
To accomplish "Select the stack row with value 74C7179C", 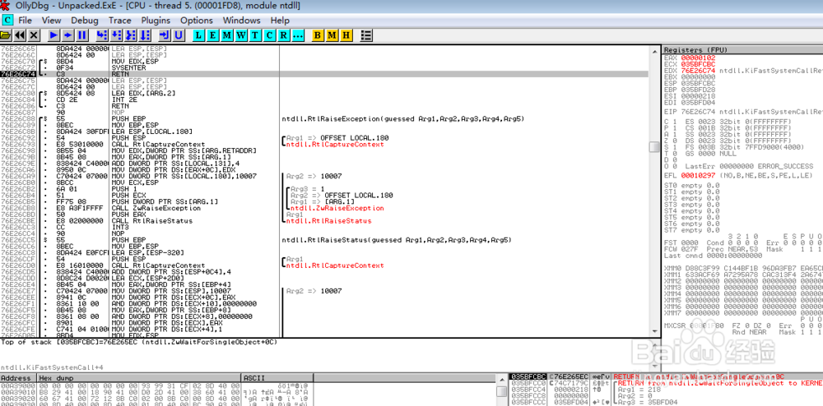I will [x=667, y=383].
